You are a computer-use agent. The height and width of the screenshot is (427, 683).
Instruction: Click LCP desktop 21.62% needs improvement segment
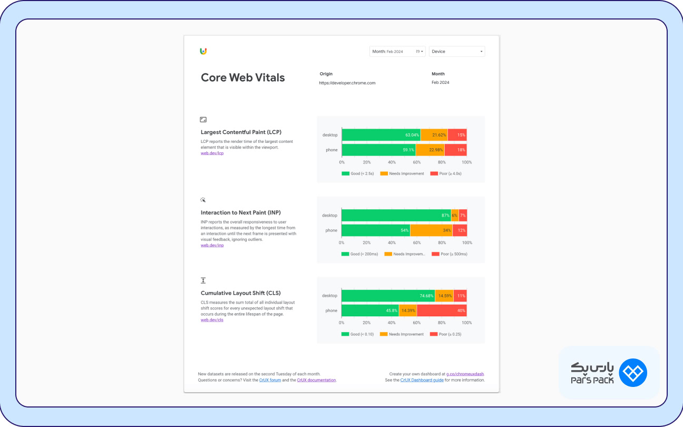pyautogui.click(x=434, y=135)
